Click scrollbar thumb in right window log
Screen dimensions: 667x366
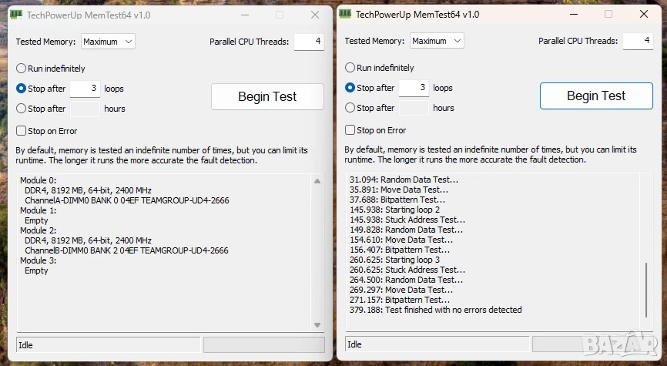pyautogui.click(x=645, y=290)
